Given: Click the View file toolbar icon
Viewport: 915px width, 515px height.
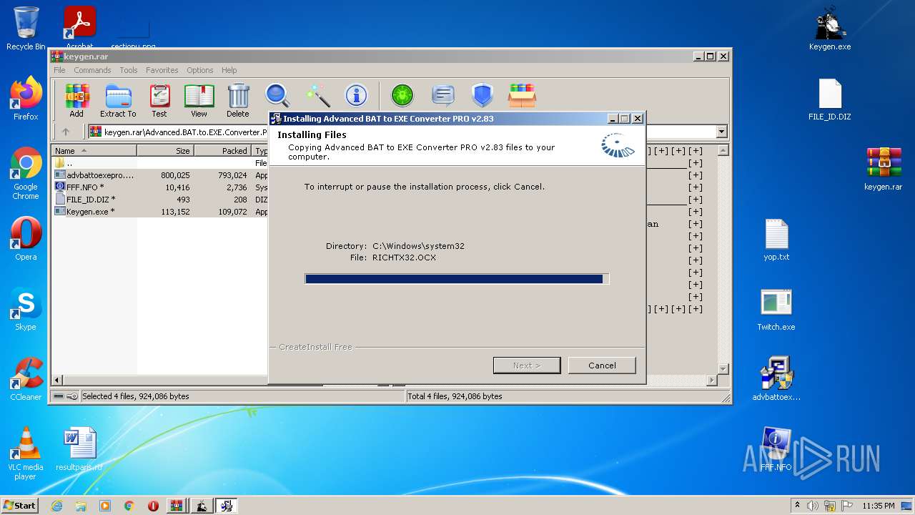Looking at the screenshot, I should coord(199,100).
